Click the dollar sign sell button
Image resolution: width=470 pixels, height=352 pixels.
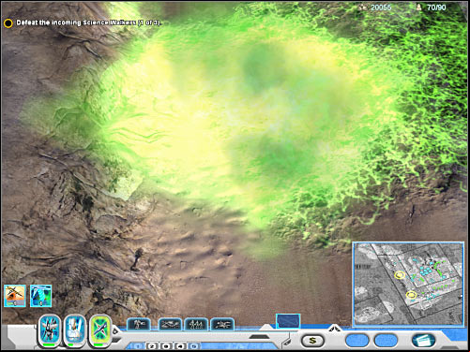(312, 341)
